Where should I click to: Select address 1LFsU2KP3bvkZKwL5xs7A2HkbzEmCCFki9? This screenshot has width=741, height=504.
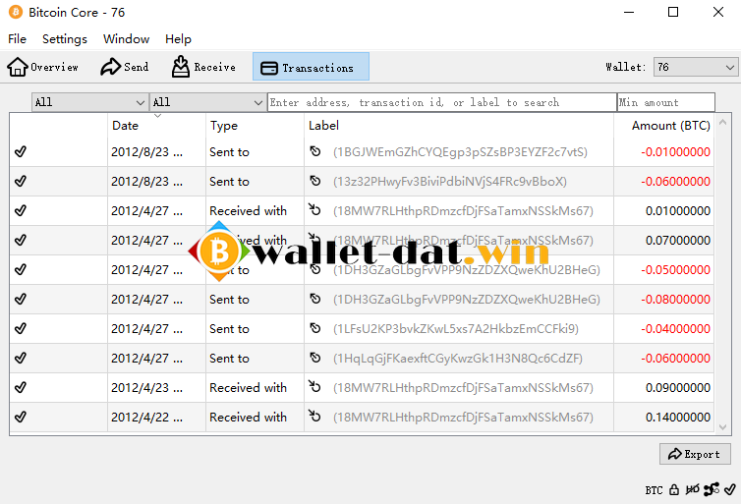tap(456, 329)
